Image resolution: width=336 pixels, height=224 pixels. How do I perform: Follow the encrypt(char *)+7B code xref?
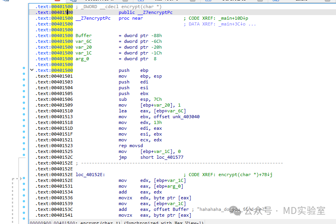point(245,175)
